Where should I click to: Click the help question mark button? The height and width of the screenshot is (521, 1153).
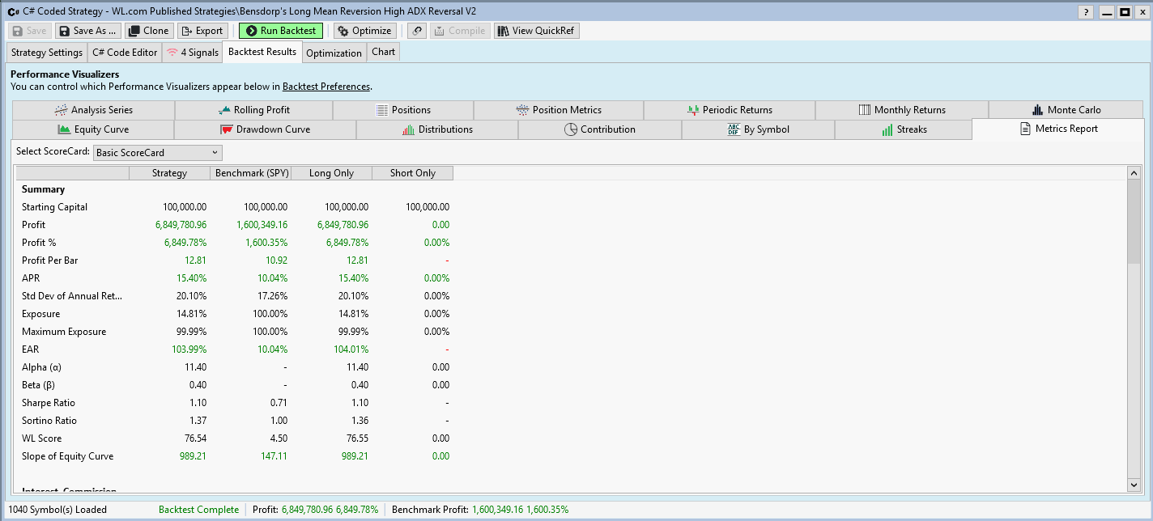tap(1086, 12)
